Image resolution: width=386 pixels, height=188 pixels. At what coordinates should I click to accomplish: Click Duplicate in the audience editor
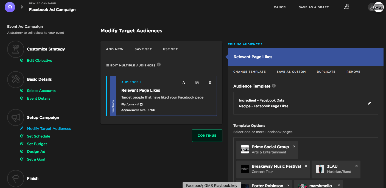tap(326, 72)
